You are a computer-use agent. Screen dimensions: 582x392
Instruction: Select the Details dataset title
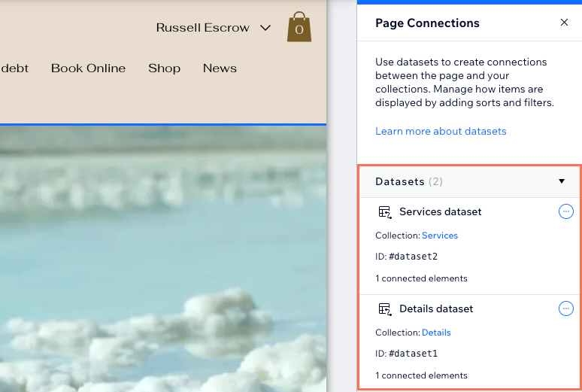[436, 308]
